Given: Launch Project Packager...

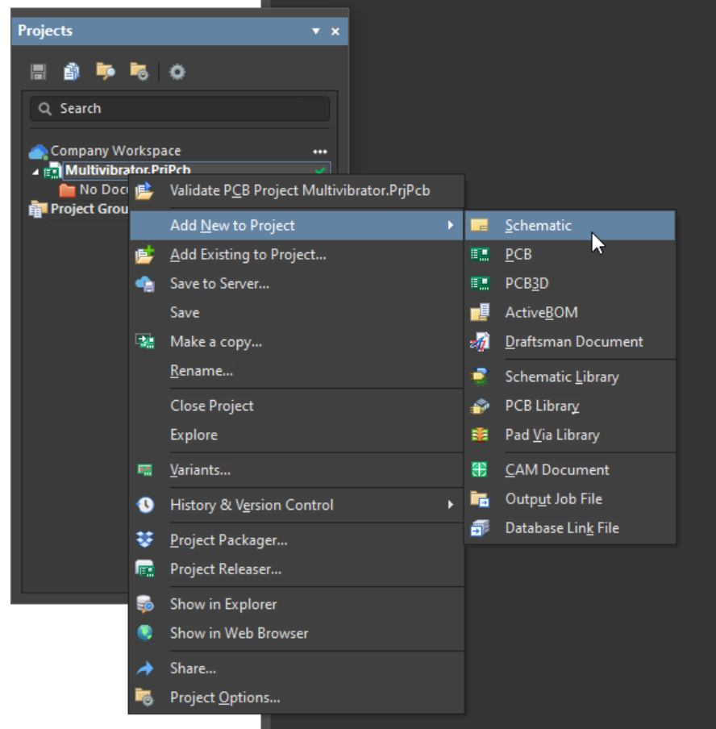Looking at the screenshot, I should click(x=297, y=539).
